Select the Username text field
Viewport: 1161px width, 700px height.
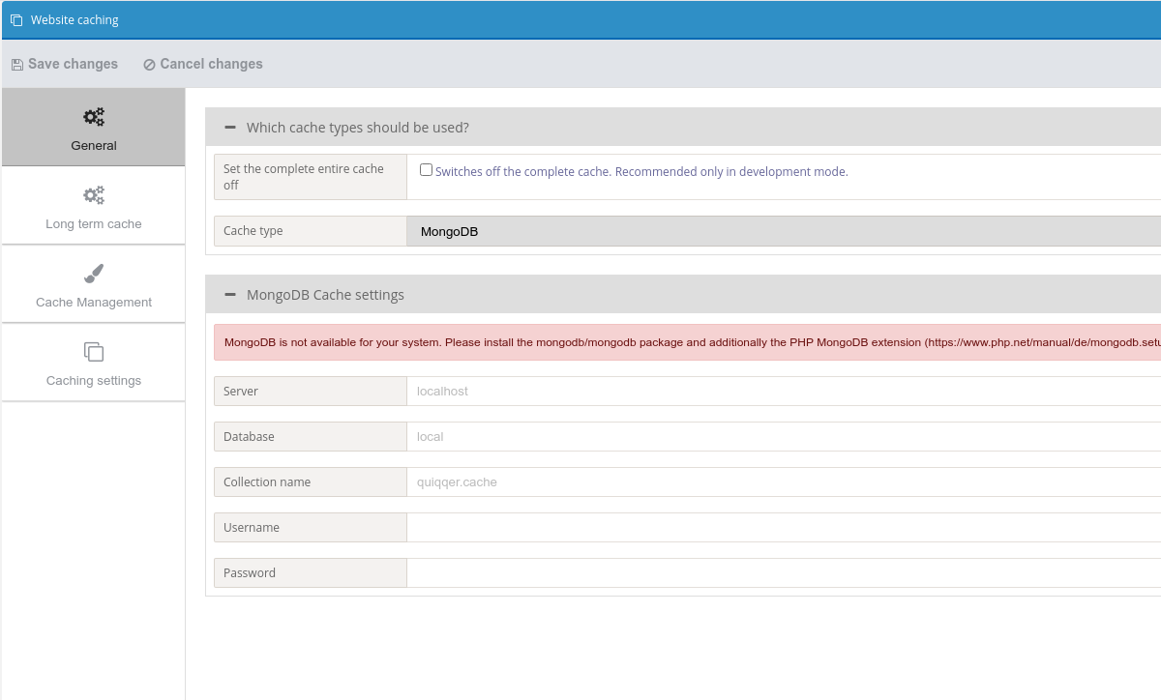click(784, 528)
